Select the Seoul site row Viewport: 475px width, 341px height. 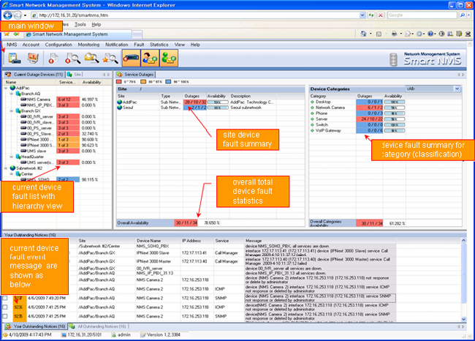[131, 108]
